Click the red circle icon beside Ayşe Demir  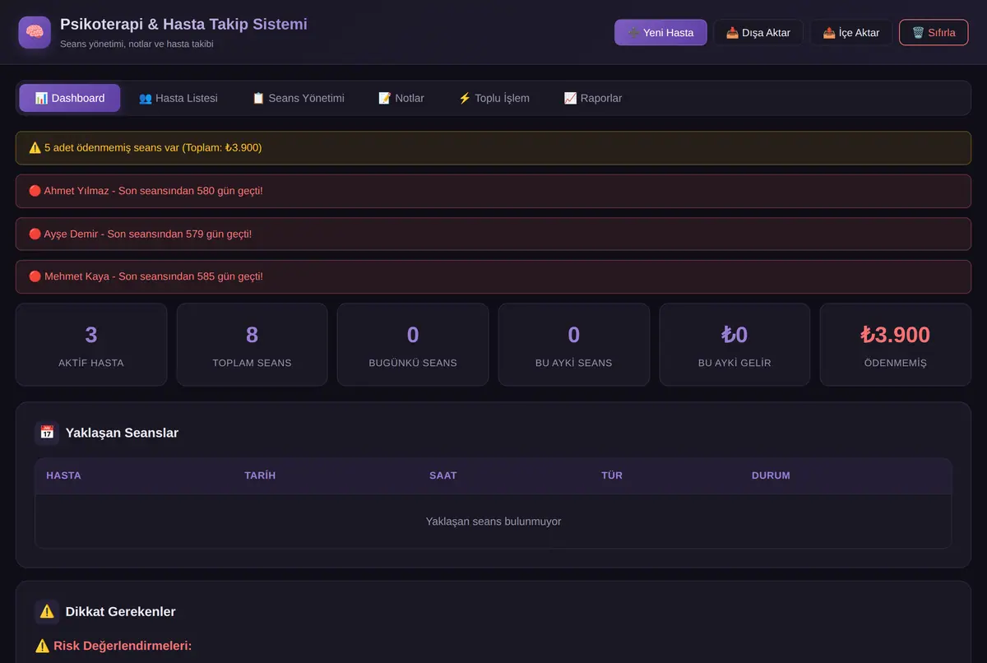tap(35, 234)
